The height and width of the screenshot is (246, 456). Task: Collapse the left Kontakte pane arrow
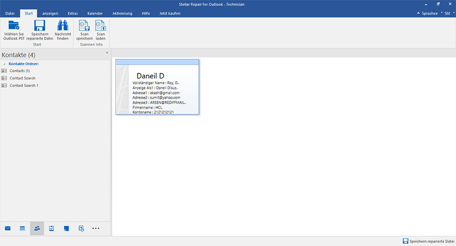point(106,53)
